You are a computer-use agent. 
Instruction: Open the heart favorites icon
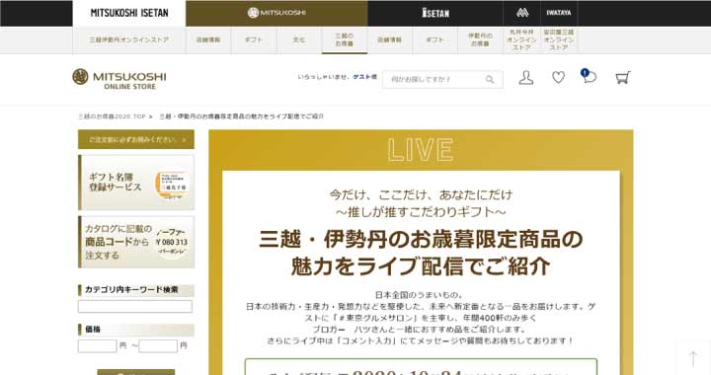click(x=558, y=78)
